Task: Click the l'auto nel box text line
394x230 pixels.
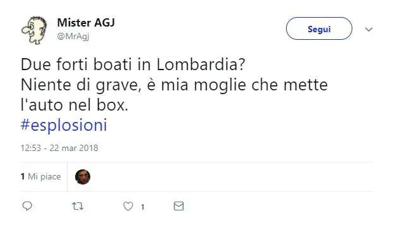Action: tap(75, 105)
